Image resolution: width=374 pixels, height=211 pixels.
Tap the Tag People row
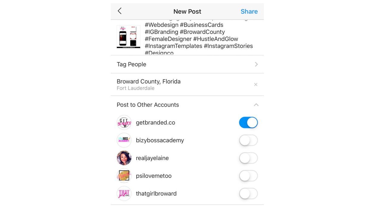coord(187,64)
